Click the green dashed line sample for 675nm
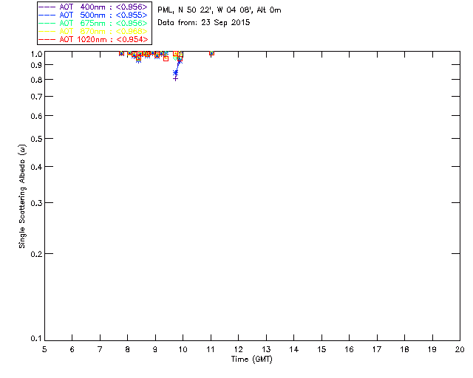This screenshot has height=378, width=473. 47,23
